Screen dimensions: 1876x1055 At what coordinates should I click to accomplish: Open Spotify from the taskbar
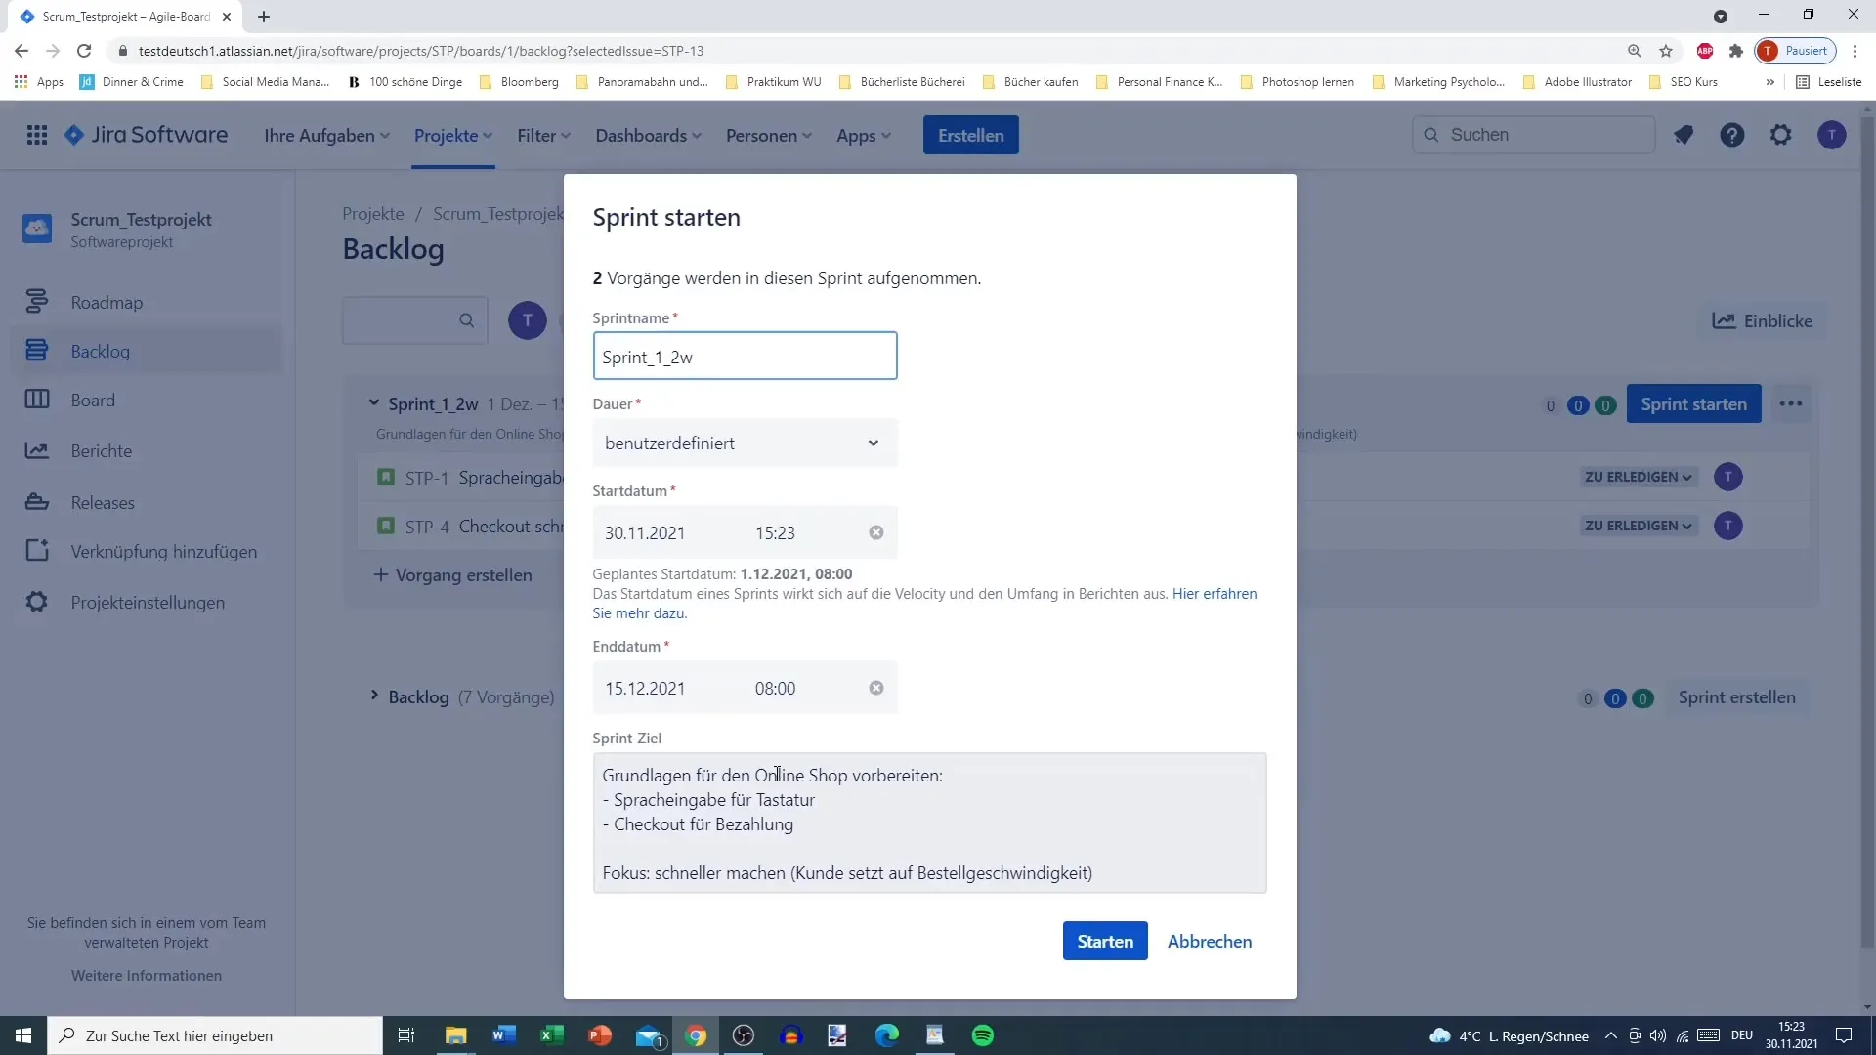point(983,1035)
